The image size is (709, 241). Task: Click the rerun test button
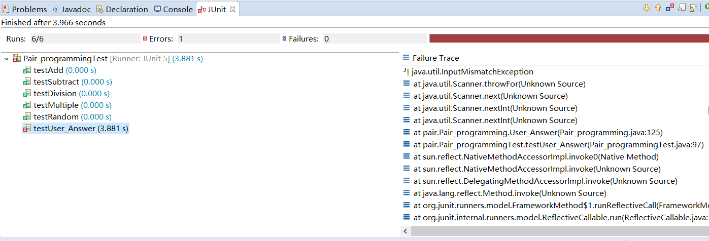pyautogui.click(x=706, y=8)
